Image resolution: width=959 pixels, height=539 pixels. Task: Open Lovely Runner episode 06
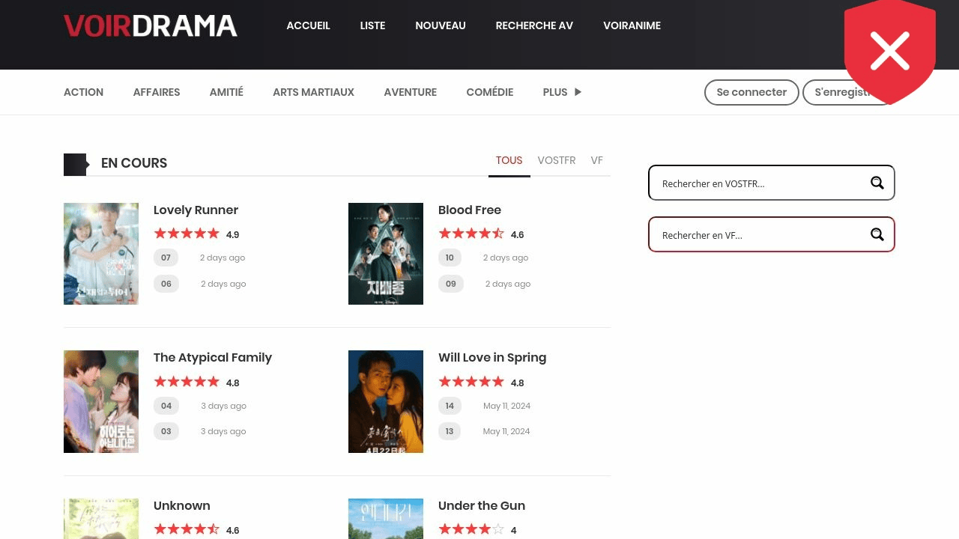[x=166, y=284]
